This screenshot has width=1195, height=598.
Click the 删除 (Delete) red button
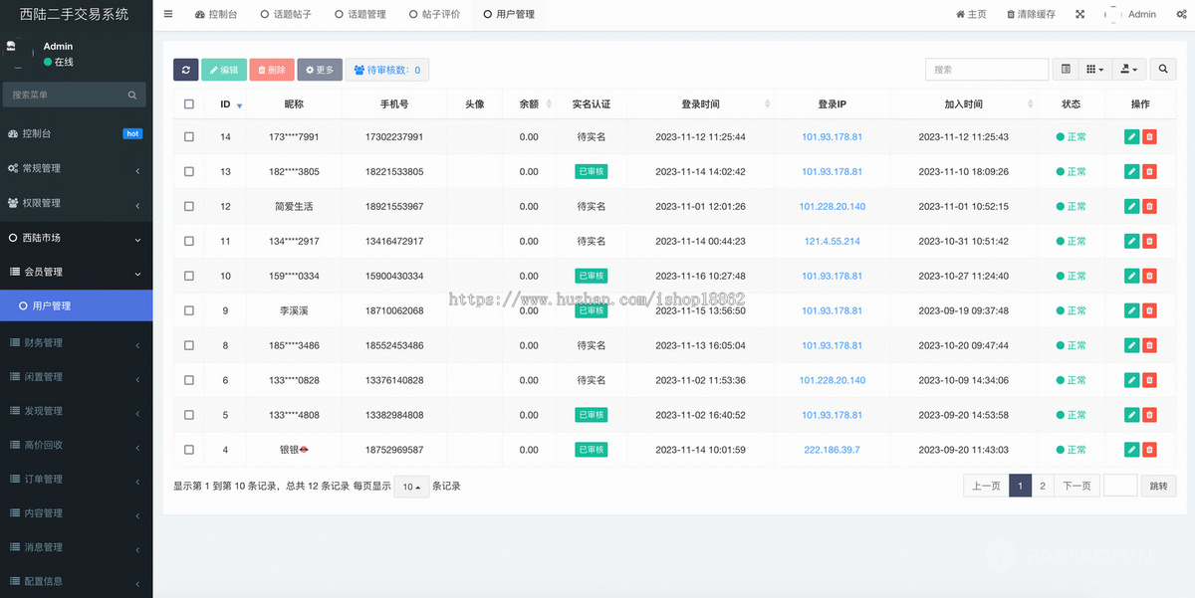pyautogui.click(x=272, y=70)
